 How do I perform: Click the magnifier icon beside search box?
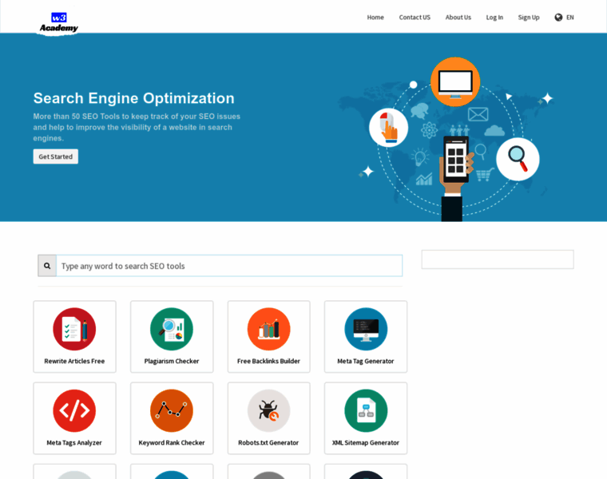[x=47, y=266]
